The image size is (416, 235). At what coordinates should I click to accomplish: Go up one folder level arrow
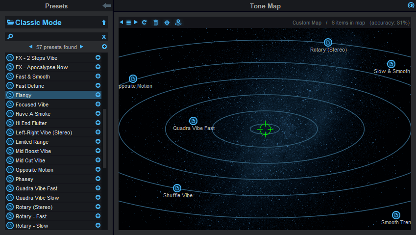[104, 23]
